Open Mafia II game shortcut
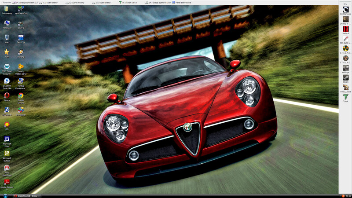Image resolution: width=352 pixels, height=198 pixels. [346, 29]
